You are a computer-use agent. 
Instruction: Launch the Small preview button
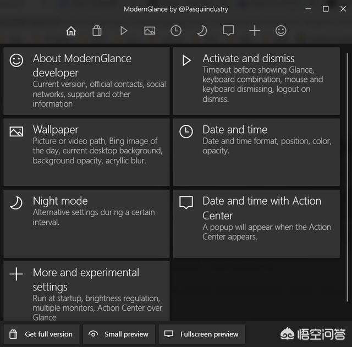119,334
